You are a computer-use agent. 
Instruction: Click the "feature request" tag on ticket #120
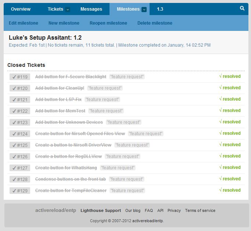(x=105, y=88)
